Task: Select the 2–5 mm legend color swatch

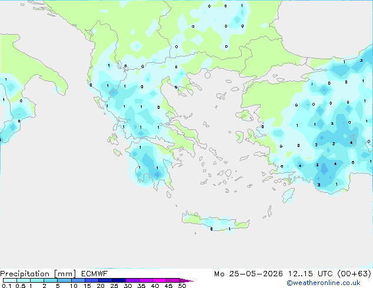Action: point(51,280)
